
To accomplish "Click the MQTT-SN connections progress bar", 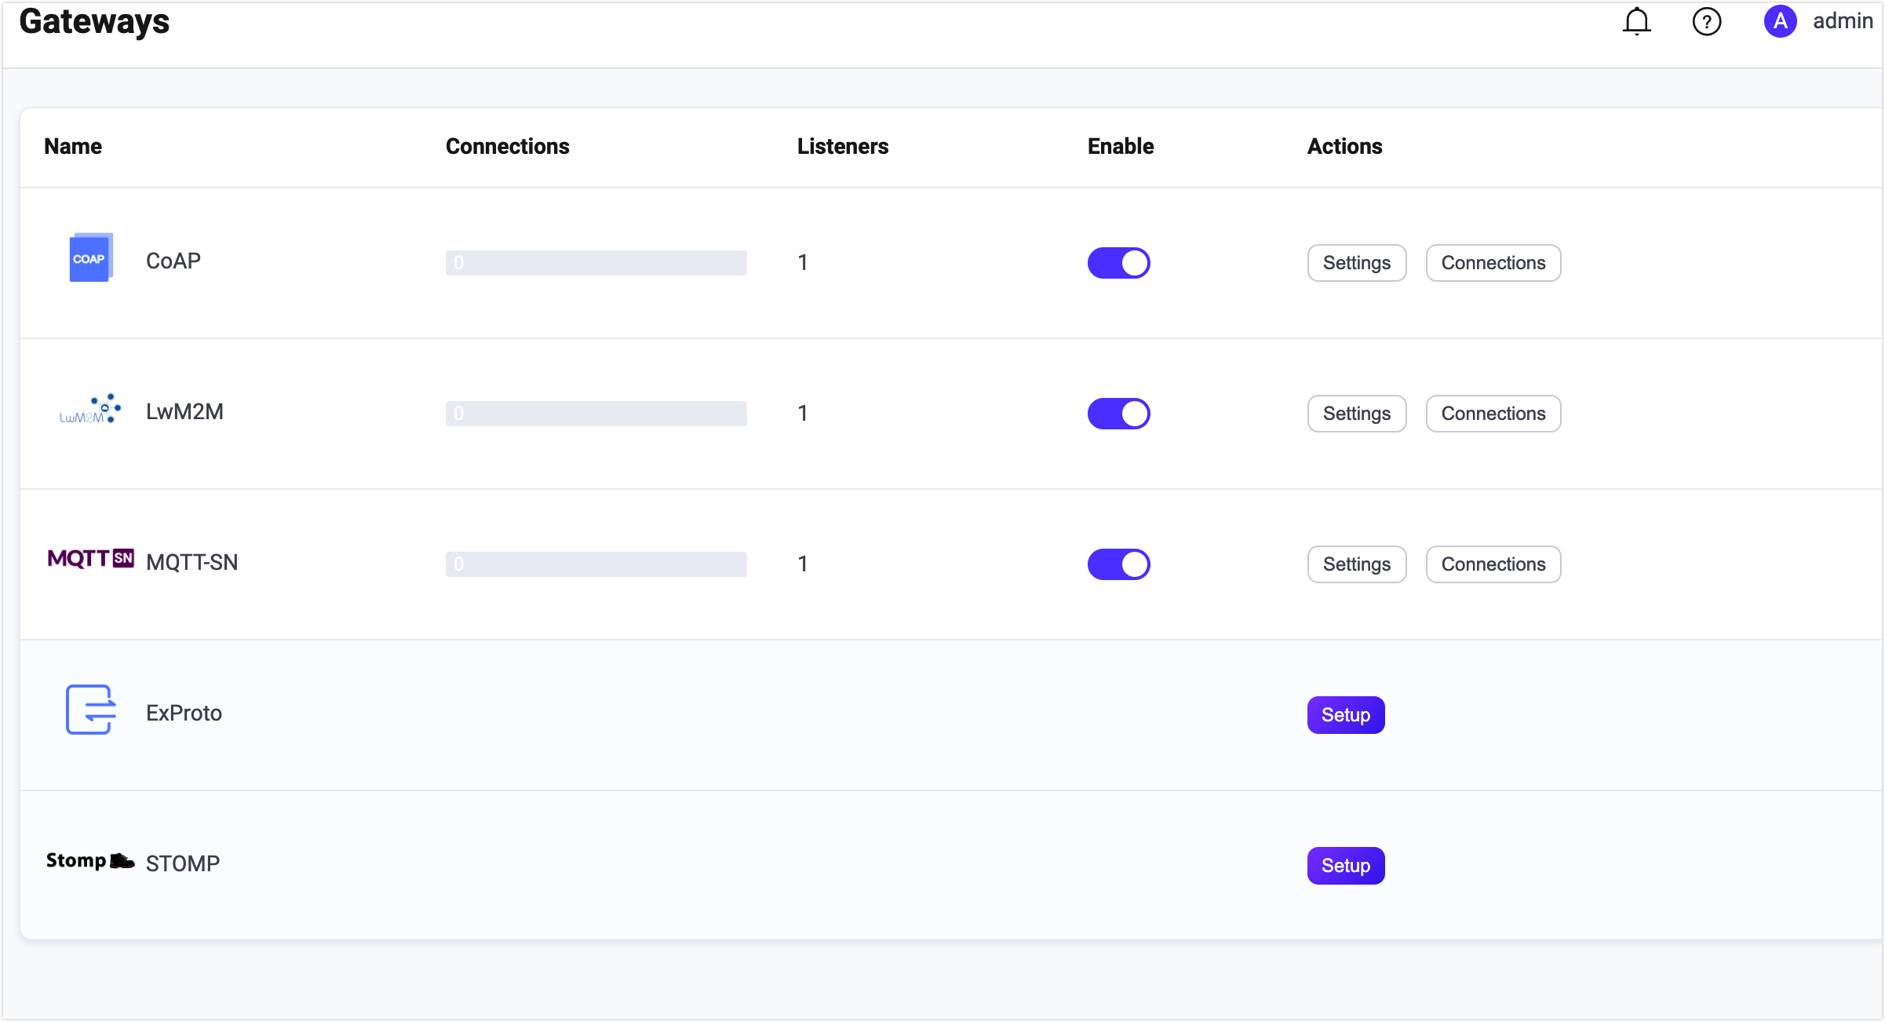I will click(x=596, y=564).
